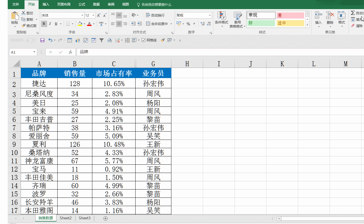Click the Name Box showing A1
Screen dimensions: 364x224
tap(23, 52)
